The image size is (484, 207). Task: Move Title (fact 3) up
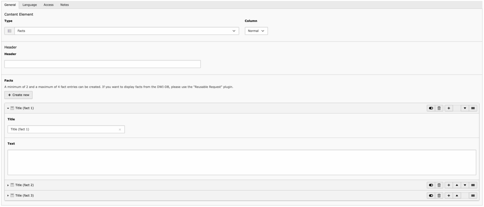click(457, 195)
